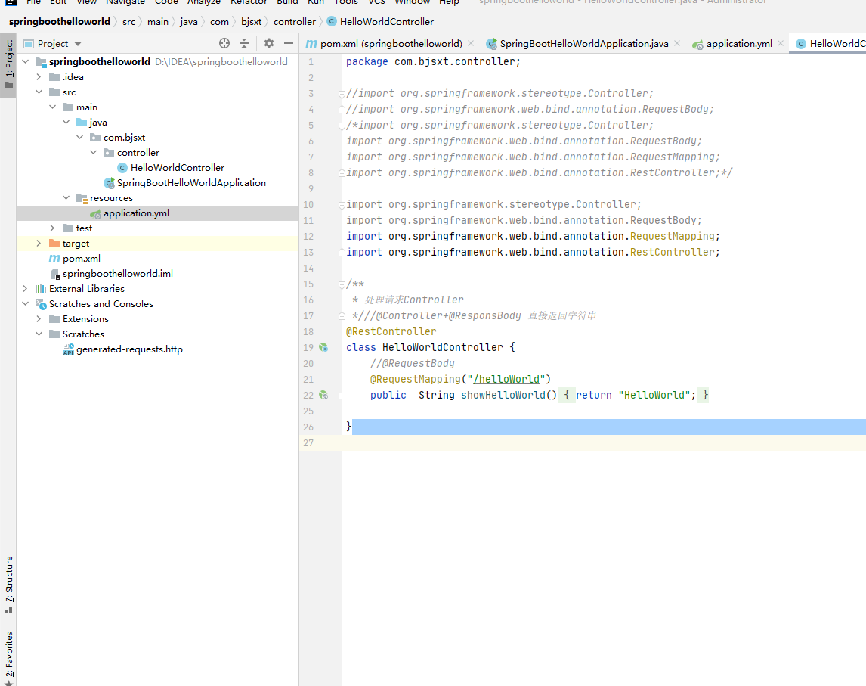
Task: Open the 1: Project tool window tab
Action: click(x=8, y=64)
